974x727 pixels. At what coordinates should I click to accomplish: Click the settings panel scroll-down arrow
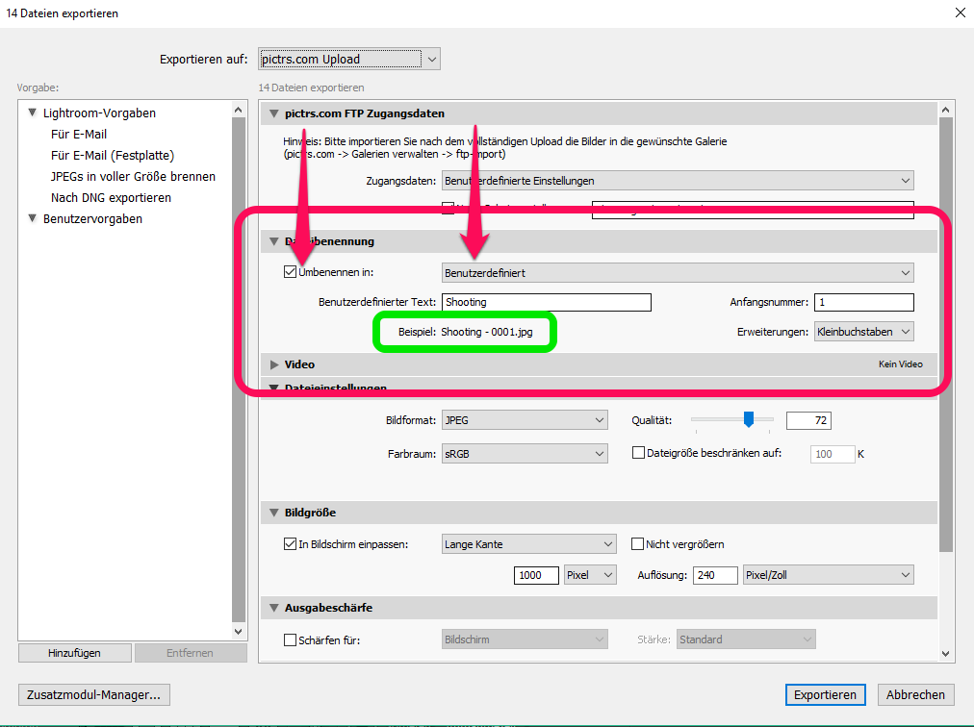(945, 653)
